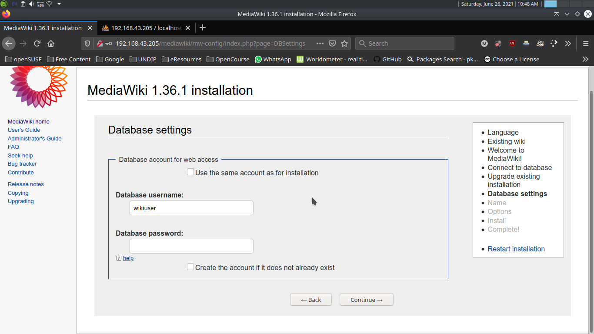594x334 pixels.
Task: Expand the system tray hidden icons arrow
Action: coord(59,4)
